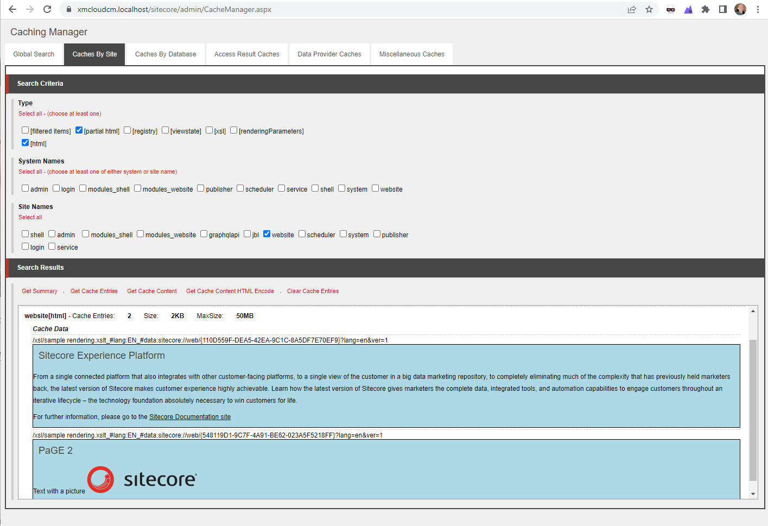Open the Access Result Caches tab
This screenshot has width=768, height=526.
247,54
